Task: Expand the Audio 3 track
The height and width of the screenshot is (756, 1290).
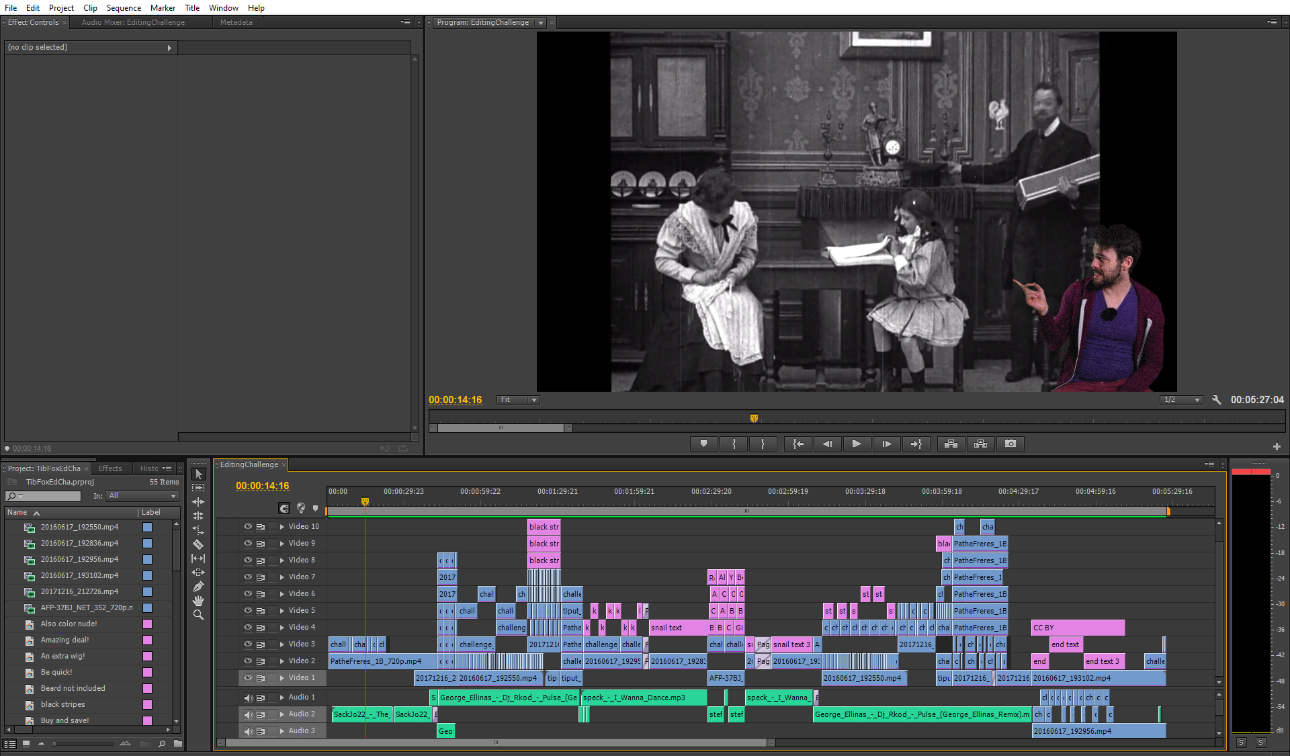Action: 282,731
